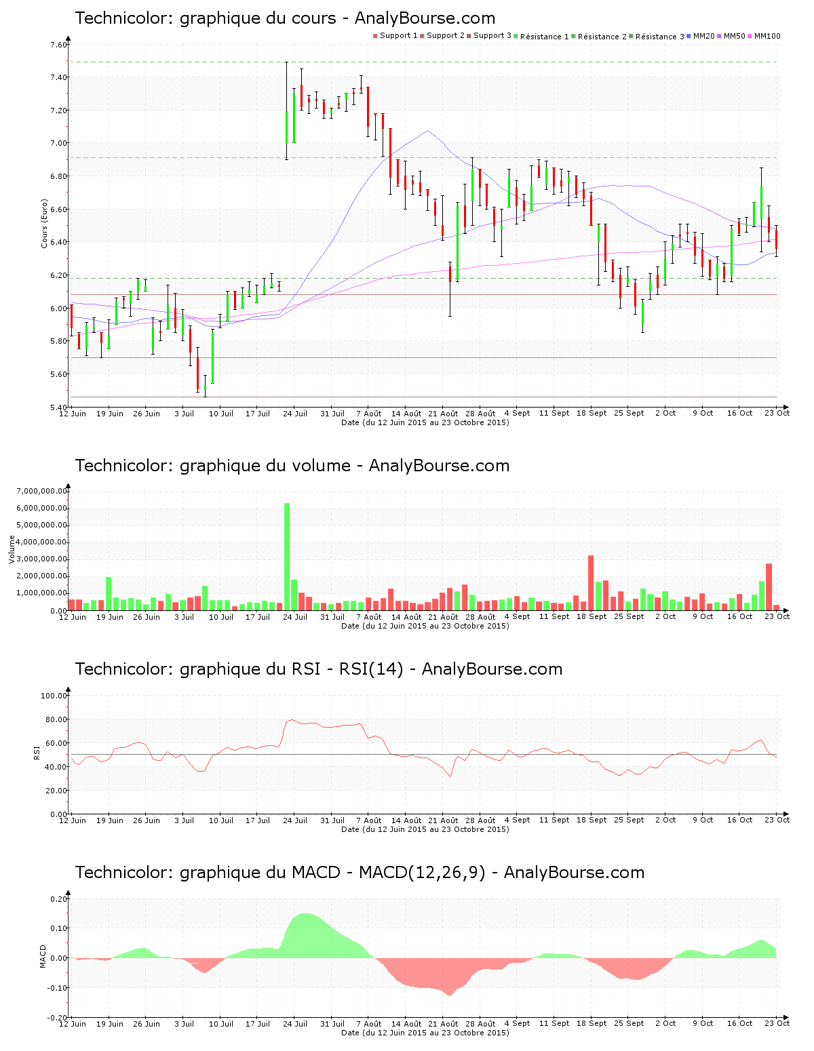Click the date range caption under RSI chart
This screenshot has width=814, height=1051.
click(425, 829)
